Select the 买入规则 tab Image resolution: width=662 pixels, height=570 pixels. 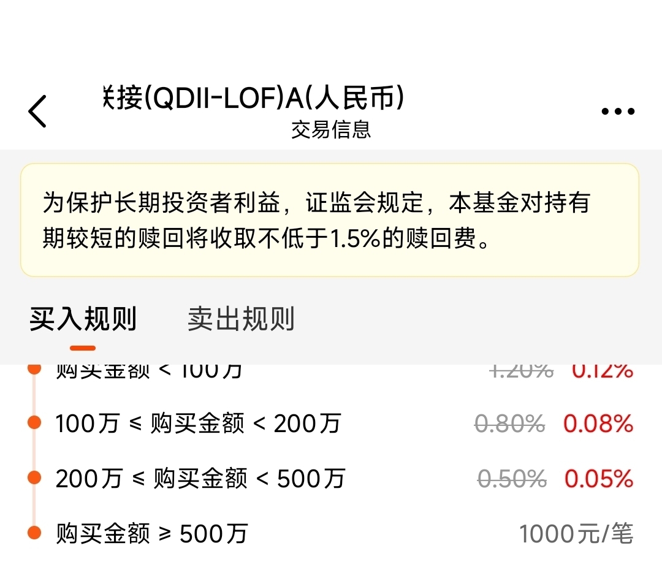(83, 319)
